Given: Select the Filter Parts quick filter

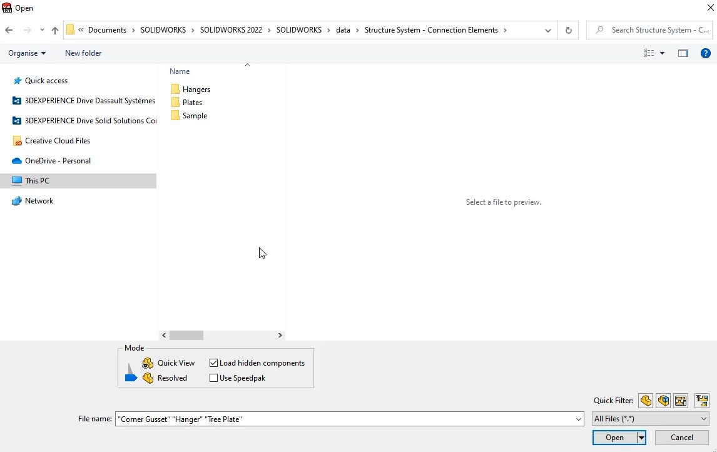Looking at the screenshot, I should (x=646, y=401).
